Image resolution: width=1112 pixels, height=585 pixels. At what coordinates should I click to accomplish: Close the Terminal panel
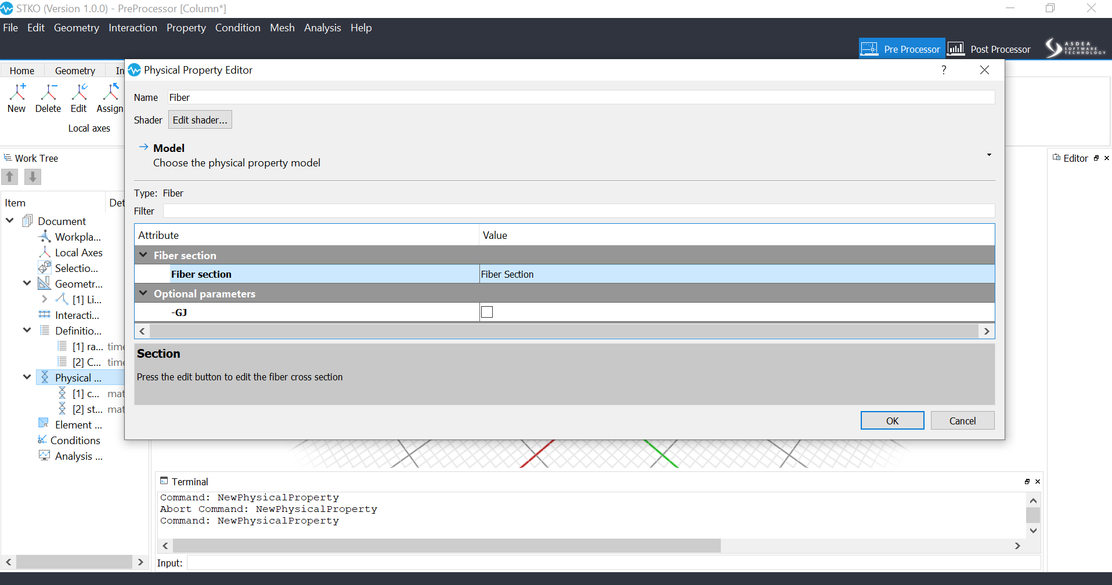pos(1038,482)
